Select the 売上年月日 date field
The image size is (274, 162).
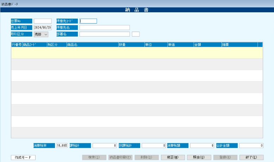pos(43,27)
